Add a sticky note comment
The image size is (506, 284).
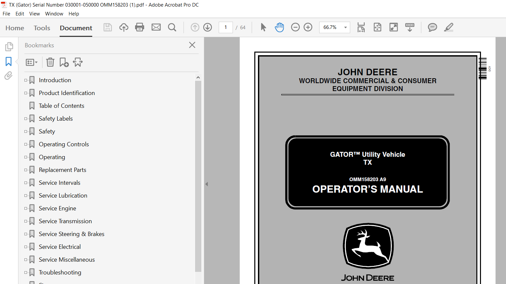click(x=433, y=27)
